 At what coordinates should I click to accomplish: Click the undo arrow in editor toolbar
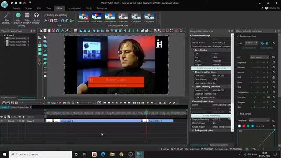click(63, 31)
